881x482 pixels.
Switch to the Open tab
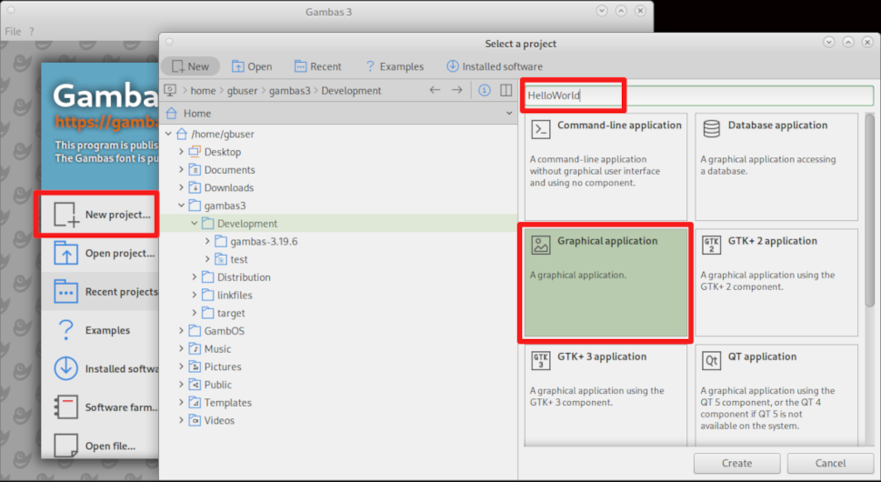252,66
